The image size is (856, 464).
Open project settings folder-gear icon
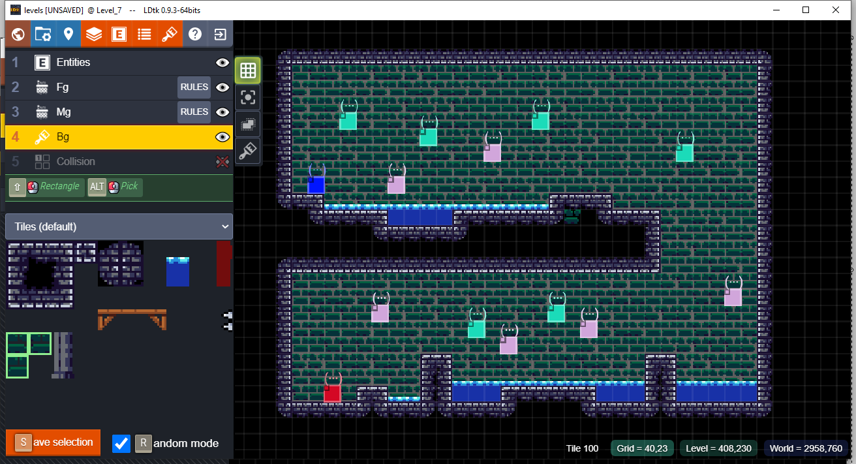click(43, 34)
